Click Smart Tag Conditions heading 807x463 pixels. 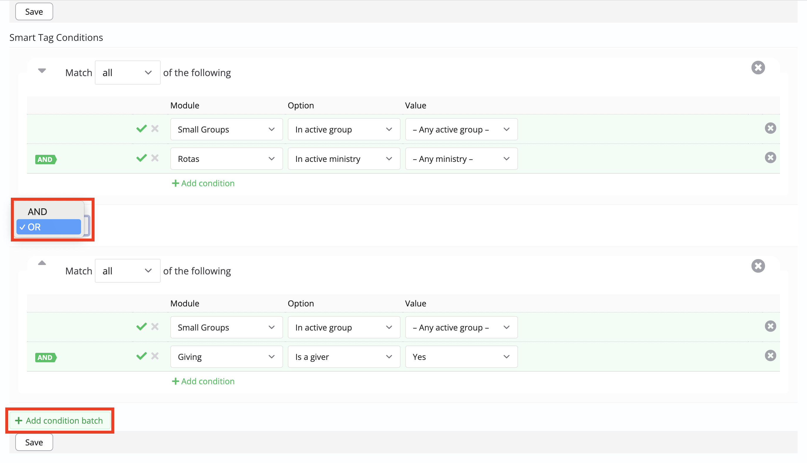coord(56,38)
